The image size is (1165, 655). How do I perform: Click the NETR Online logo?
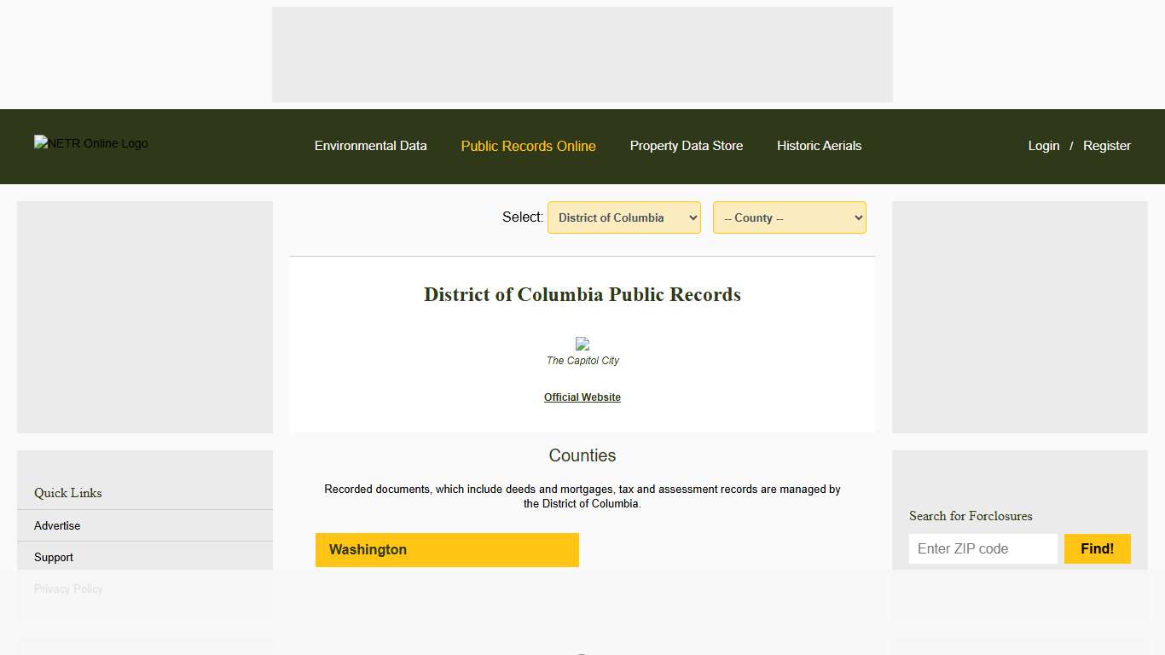(90, 143)
